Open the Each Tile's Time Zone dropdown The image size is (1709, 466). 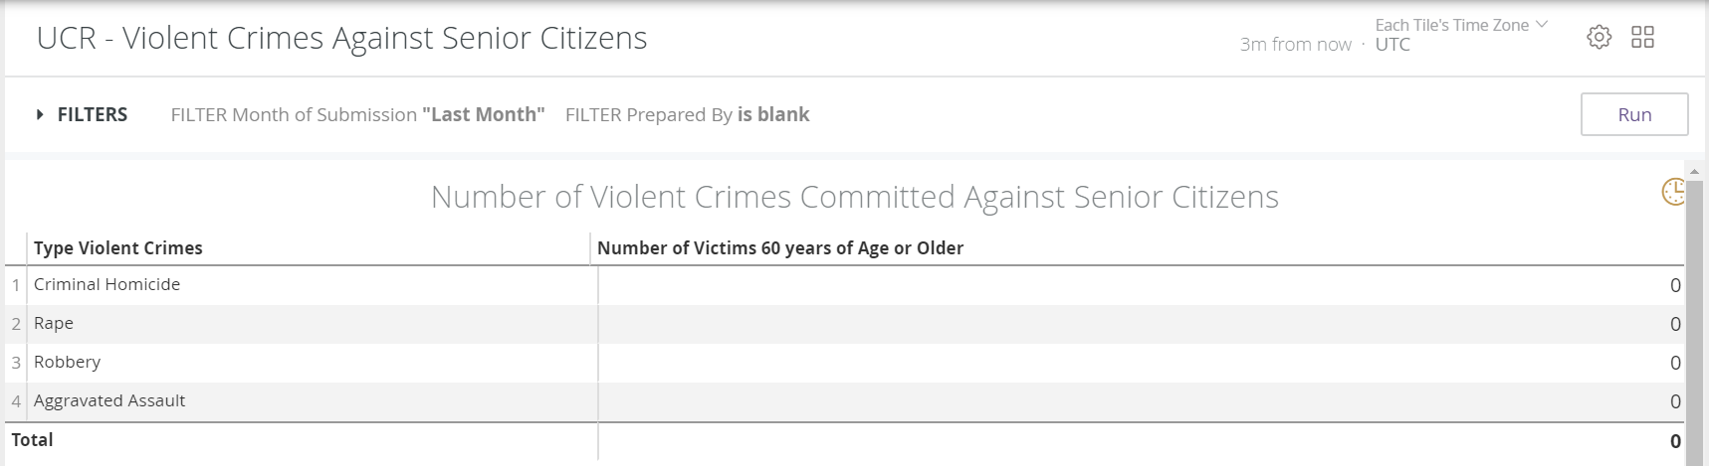(x=1460, y=26)
